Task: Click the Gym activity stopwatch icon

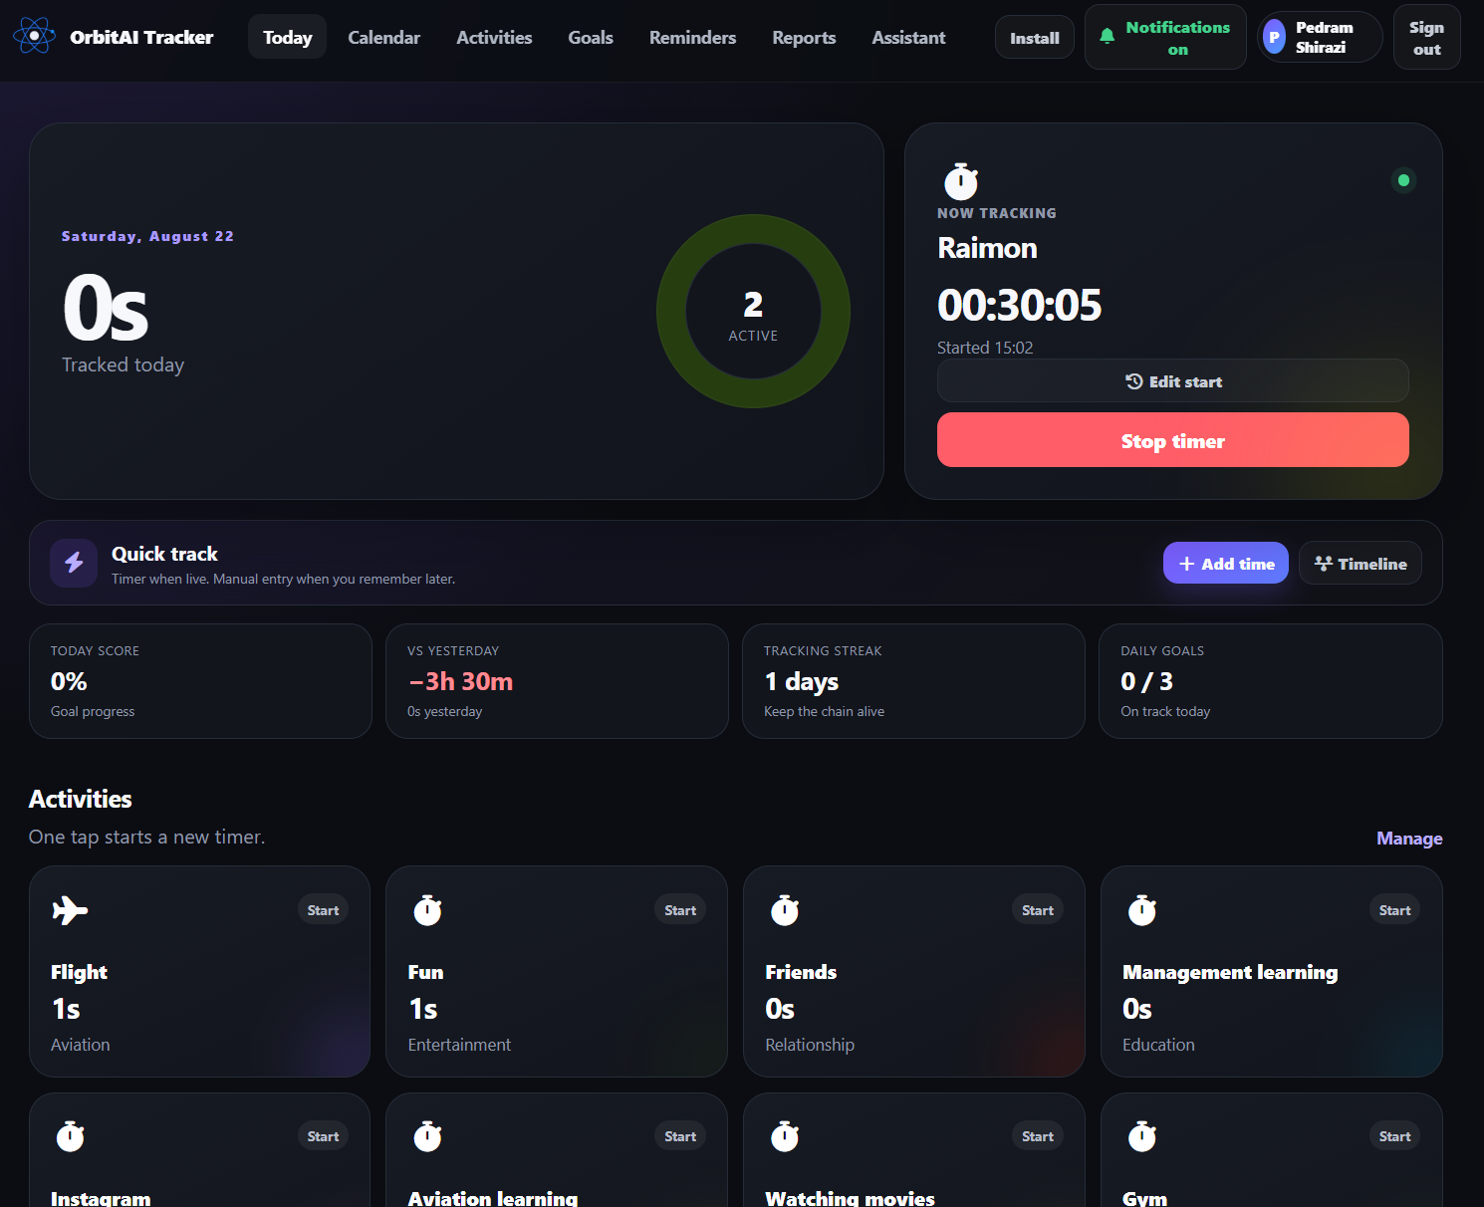Action: 1142,1136
